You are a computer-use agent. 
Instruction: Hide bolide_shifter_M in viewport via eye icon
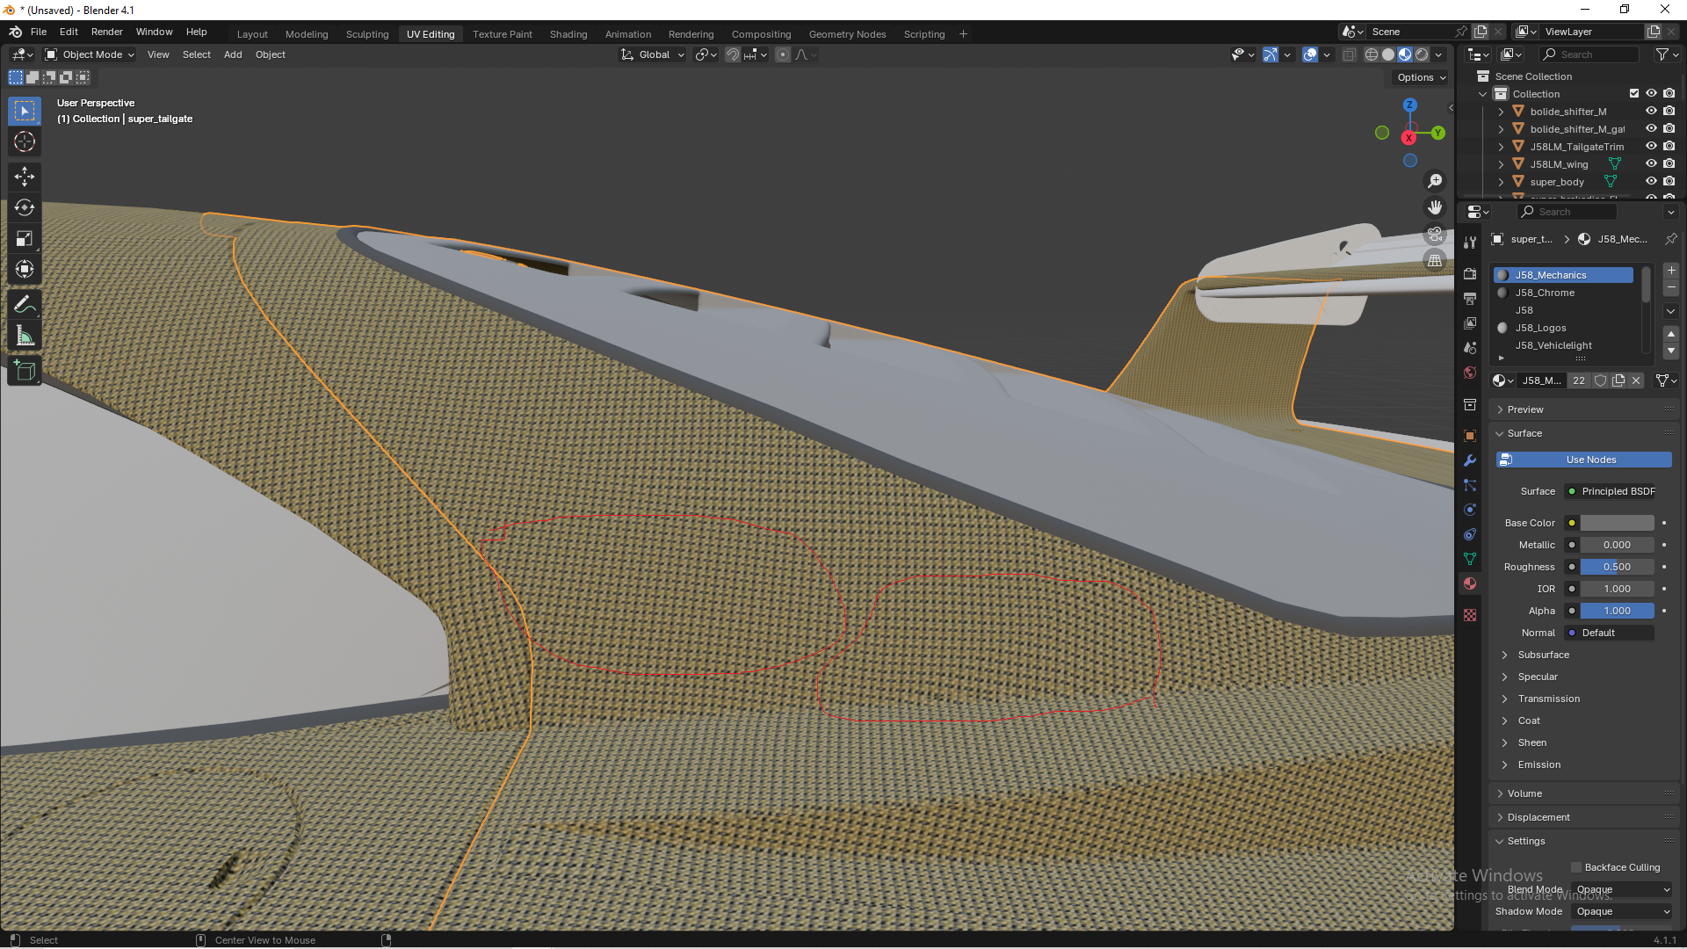click(1651, 112)
